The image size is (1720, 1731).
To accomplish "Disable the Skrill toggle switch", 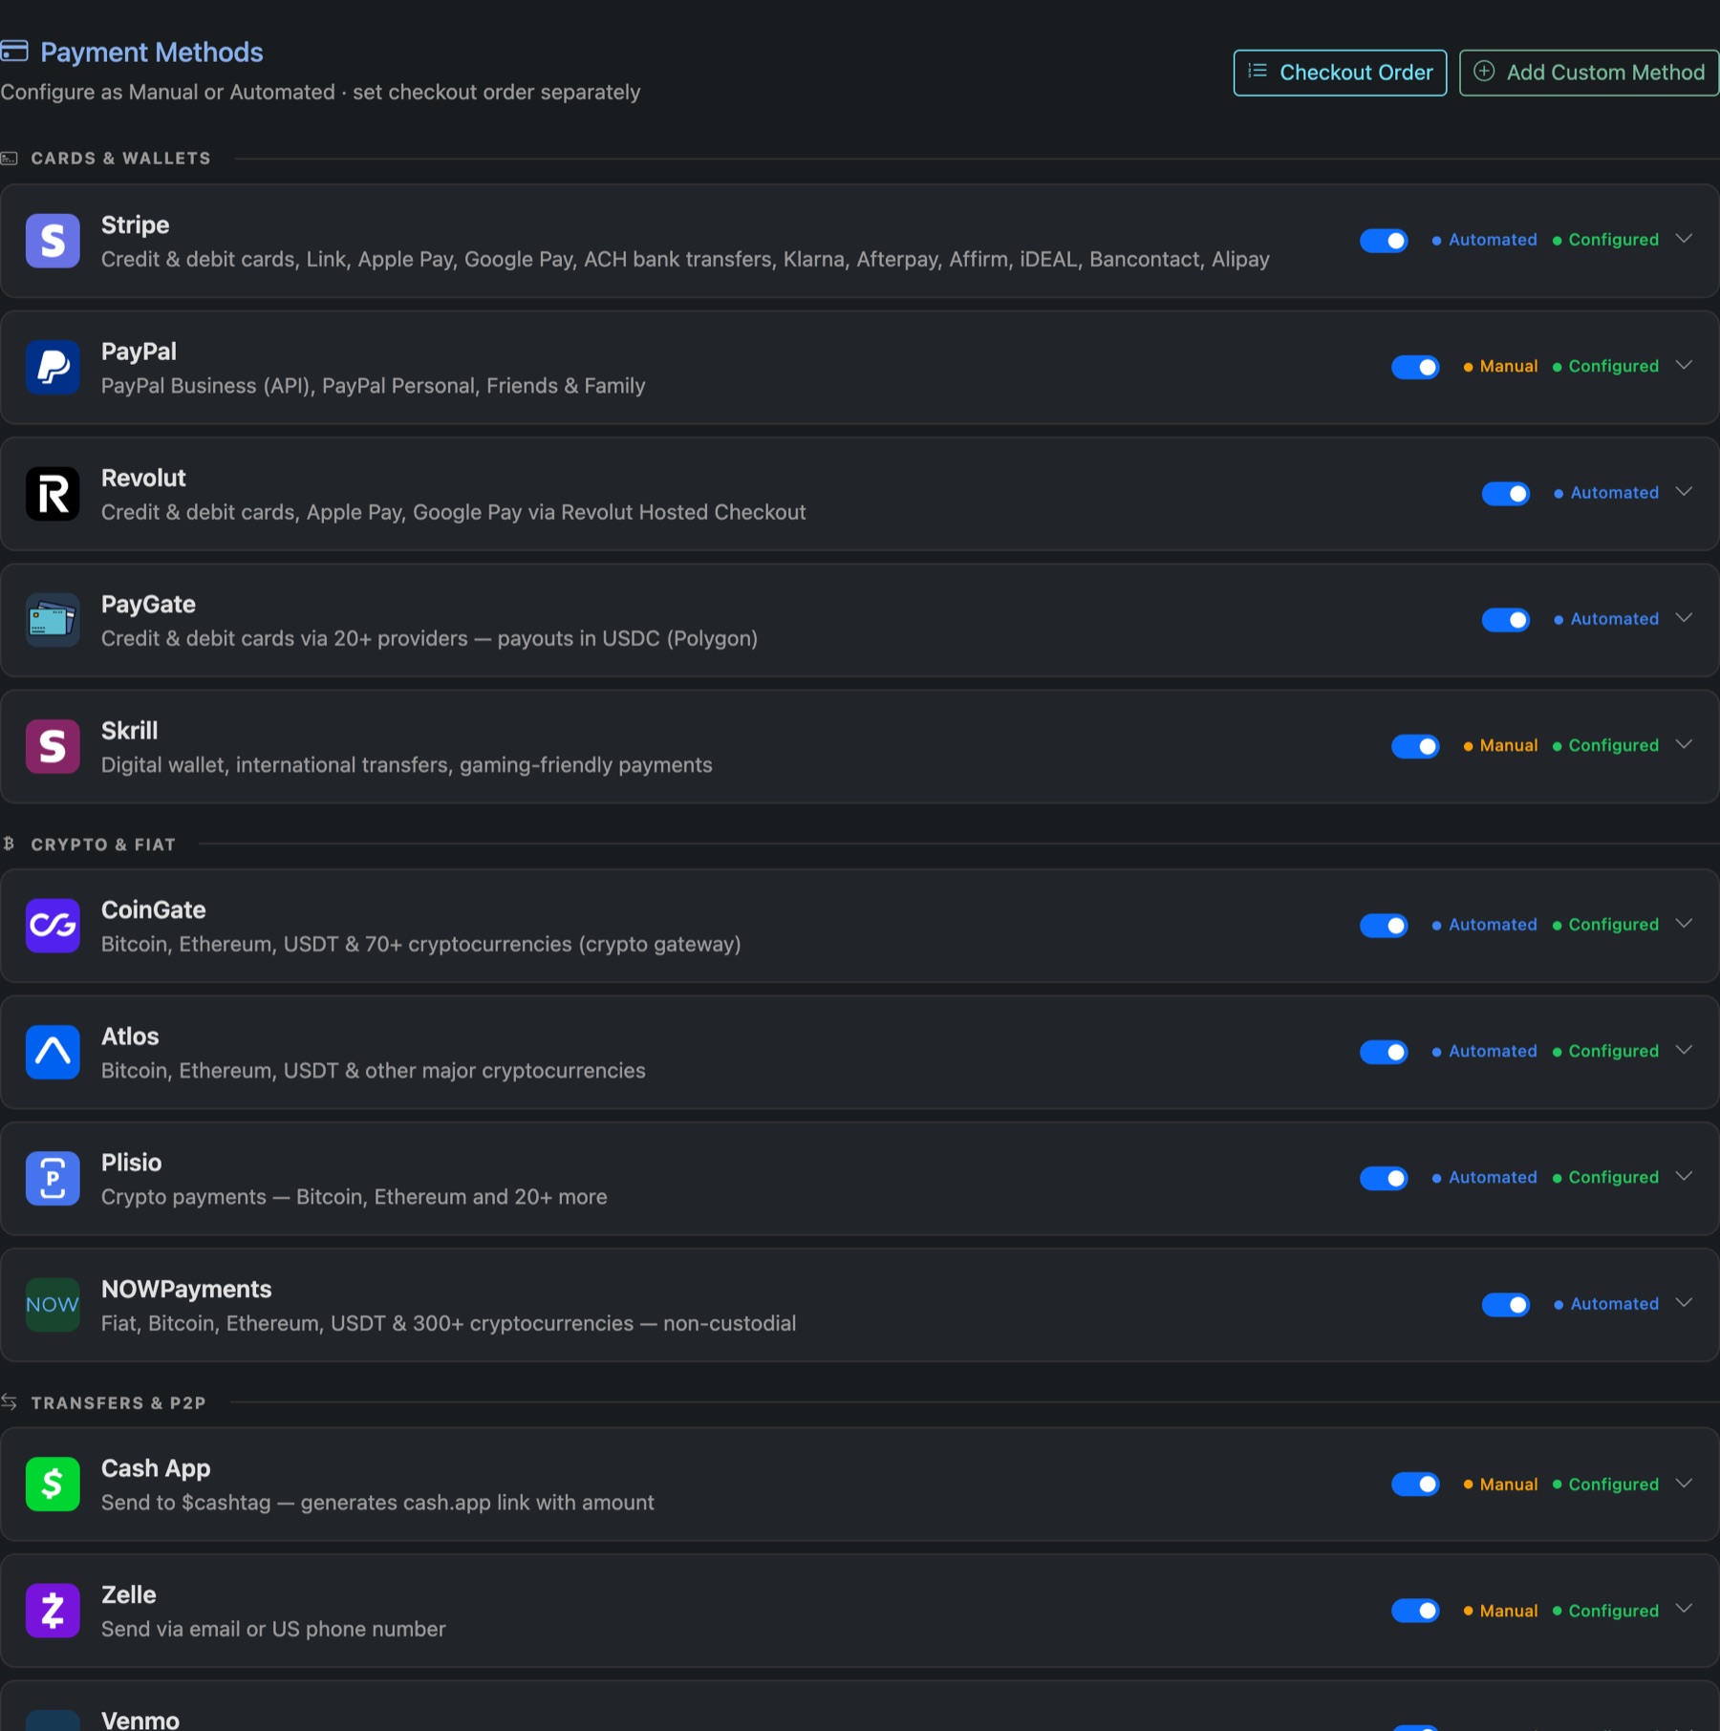I will tap(1415, 746).
